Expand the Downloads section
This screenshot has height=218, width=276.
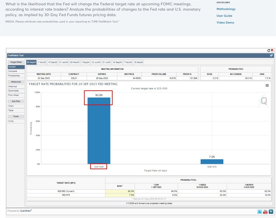tap(16, 91)
